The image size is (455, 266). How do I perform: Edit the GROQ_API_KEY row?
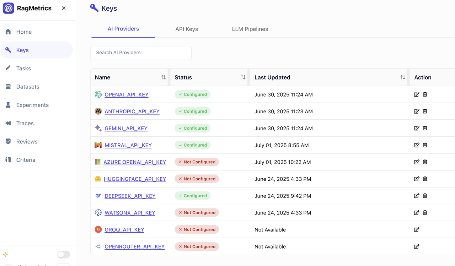click(x=417, y=229)
